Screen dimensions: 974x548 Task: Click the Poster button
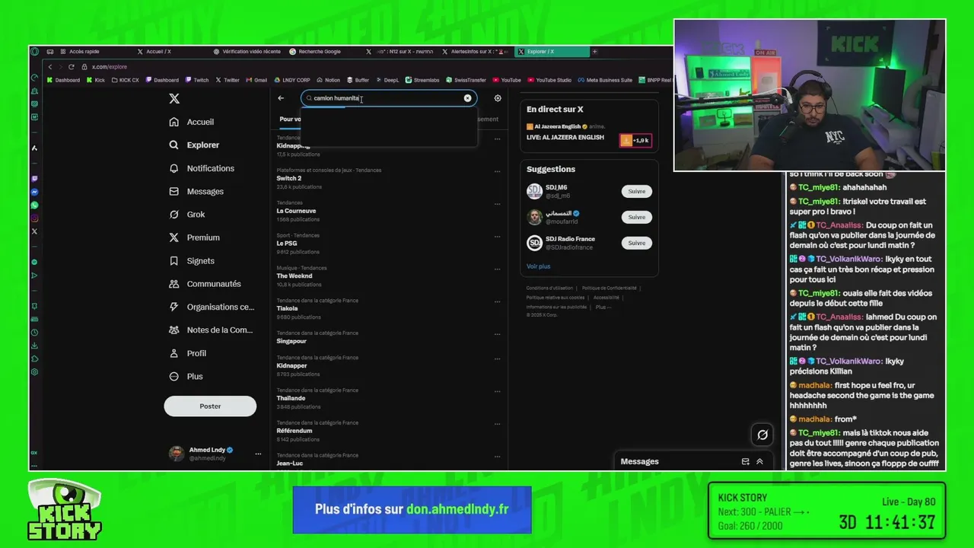point(210,406)
